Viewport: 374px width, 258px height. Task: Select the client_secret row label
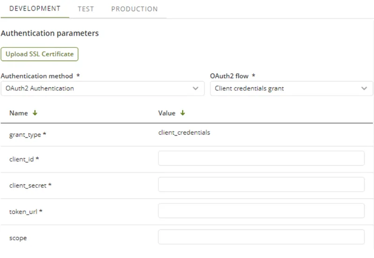[30, 185]
